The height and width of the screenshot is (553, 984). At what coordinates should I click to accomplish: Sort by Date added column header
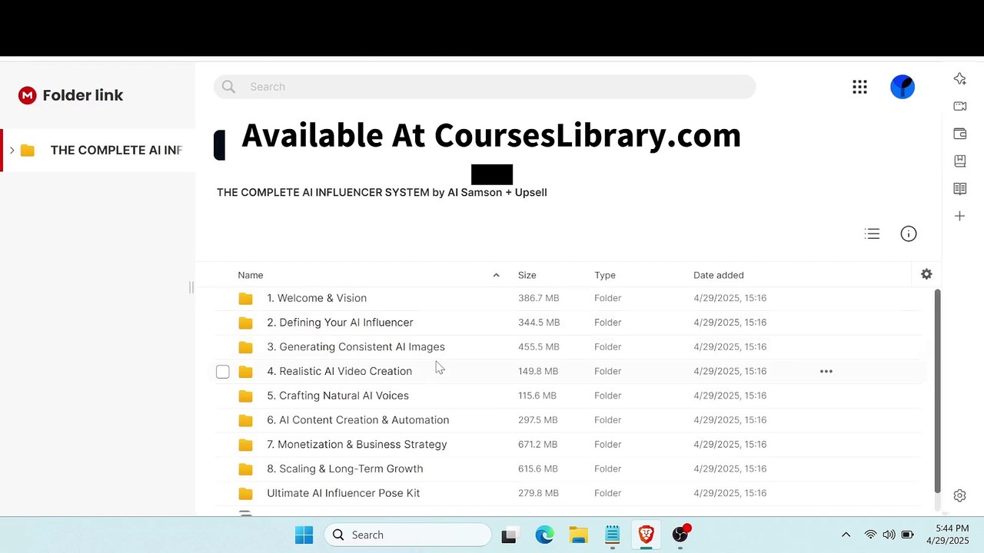(719, 275)
